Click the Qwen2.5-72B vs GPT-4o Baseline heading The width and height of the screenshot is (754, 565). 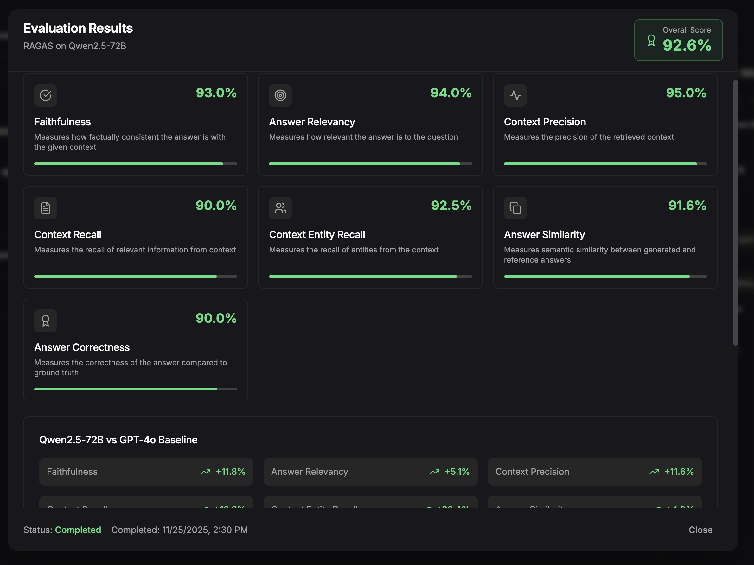(118, 440)
